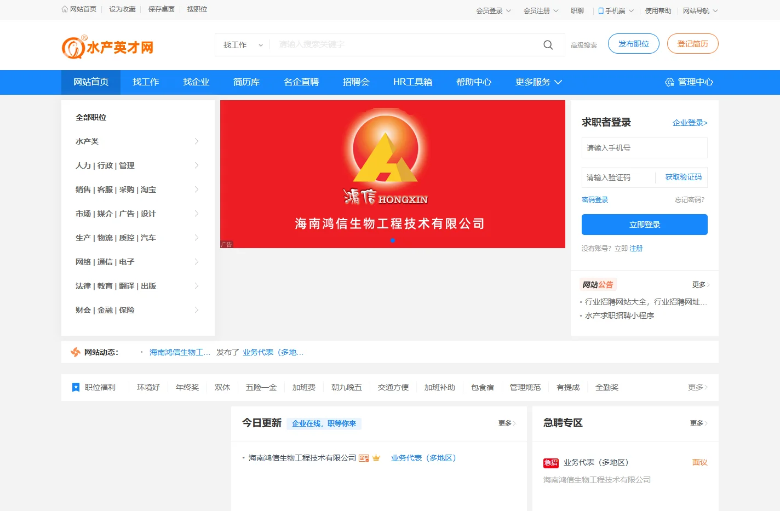
Task: Click the certificate icon beside company name
Action: (x=364, y=458)
